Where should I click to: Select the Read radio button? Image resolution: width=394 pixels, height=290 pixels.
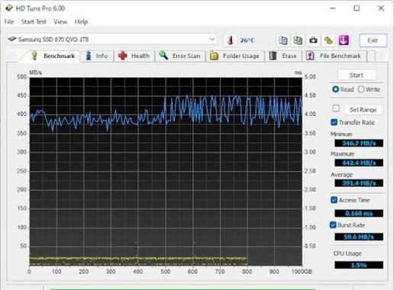click(x=343, y=89)
